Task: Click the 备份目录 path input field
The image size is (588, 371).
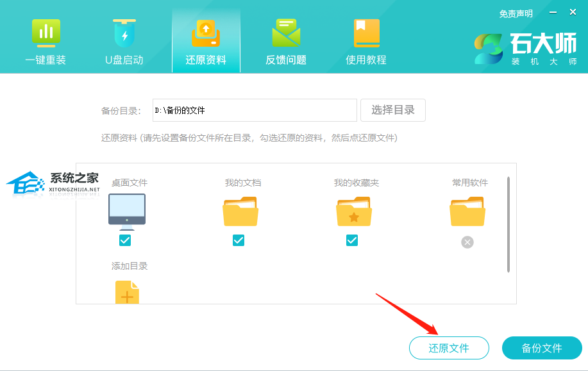Action: [255, 110]
